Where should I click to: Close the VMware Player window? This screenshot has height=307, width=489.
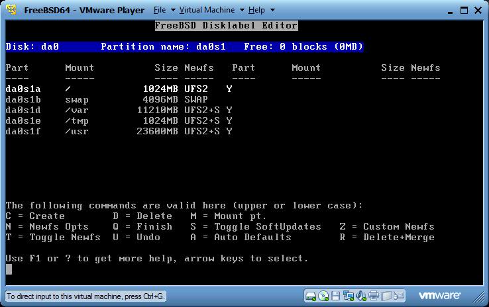(478, 11)
